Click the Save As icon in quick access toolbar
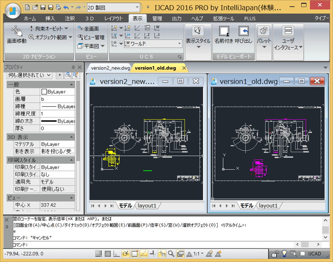The height and width of the screenshot is (262, 333). point(51,8)
